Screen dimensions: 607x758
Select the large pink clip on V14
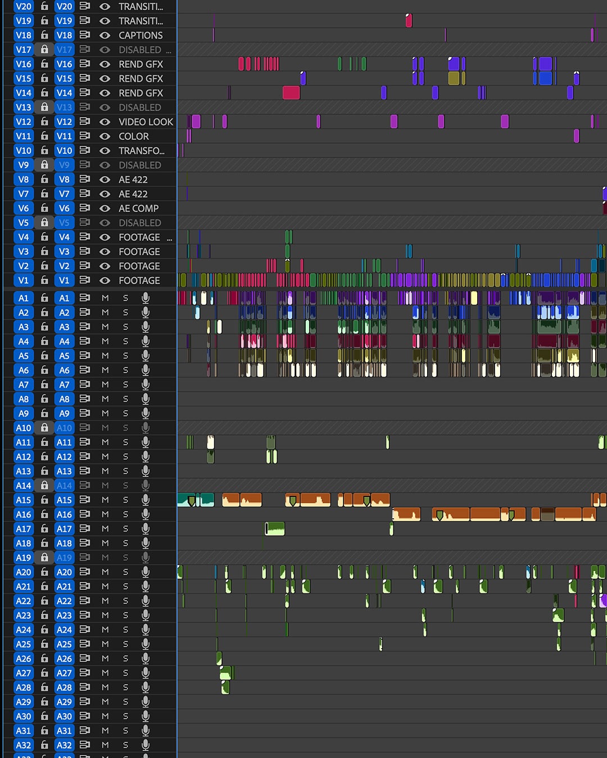click(x=291, y=93)
